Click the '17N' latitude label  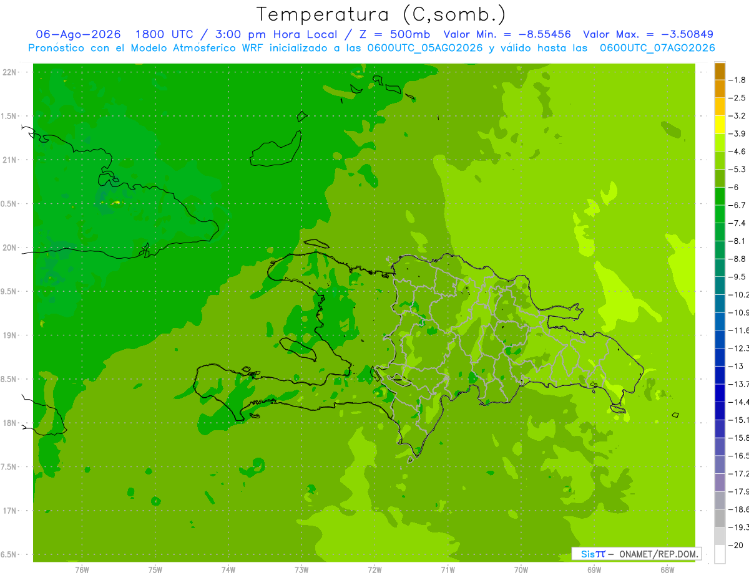coord(11,511)
